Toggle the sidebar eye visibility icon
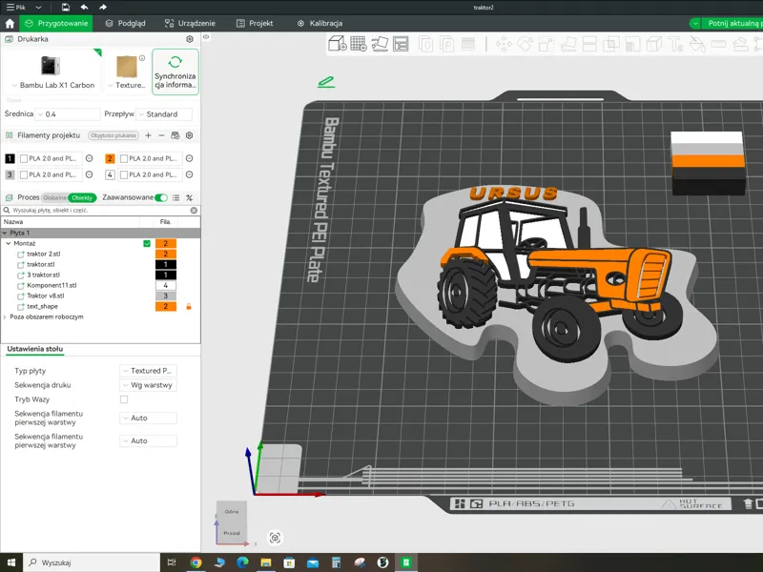This screenshot has width=763, height=572. [x=206, y=37]
